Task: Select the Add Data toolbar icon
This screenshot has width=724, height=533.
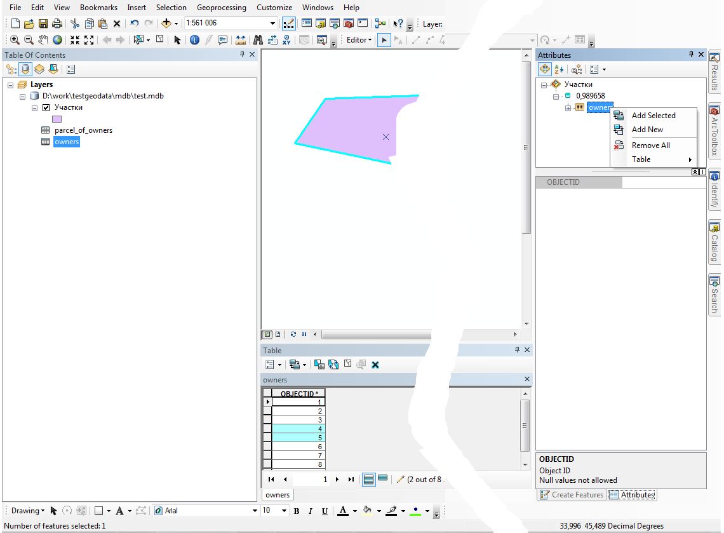Action: 166,24
